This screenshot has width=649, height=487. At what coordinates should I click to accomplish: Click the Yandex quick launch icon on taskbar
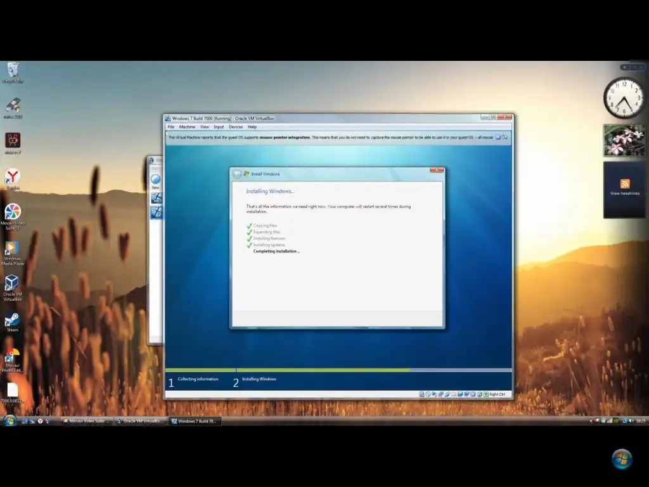point(40,421)
